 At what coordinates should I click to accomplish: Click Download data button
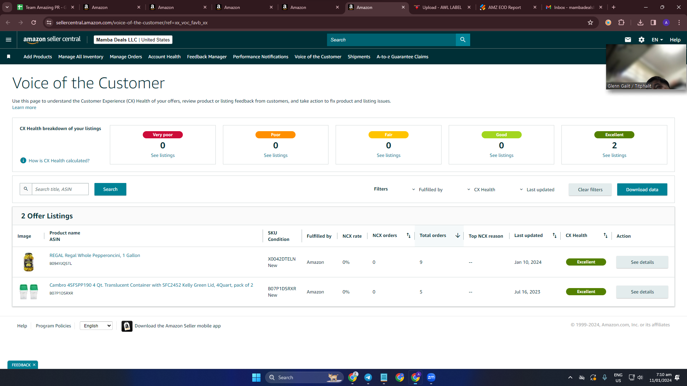tap(642, 190)
